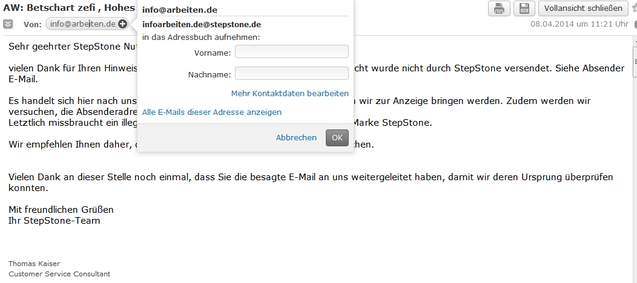Click the Von: sender label
This screenshot has width=637, height=283.
point(32,24)
